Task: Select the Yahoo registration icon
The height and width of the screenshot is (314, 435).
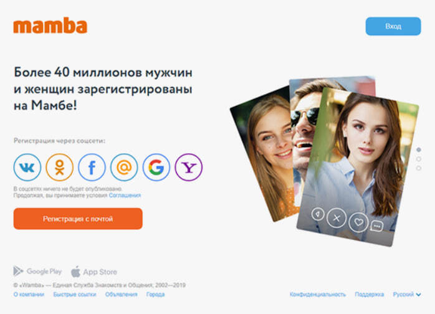Action: 189,167
